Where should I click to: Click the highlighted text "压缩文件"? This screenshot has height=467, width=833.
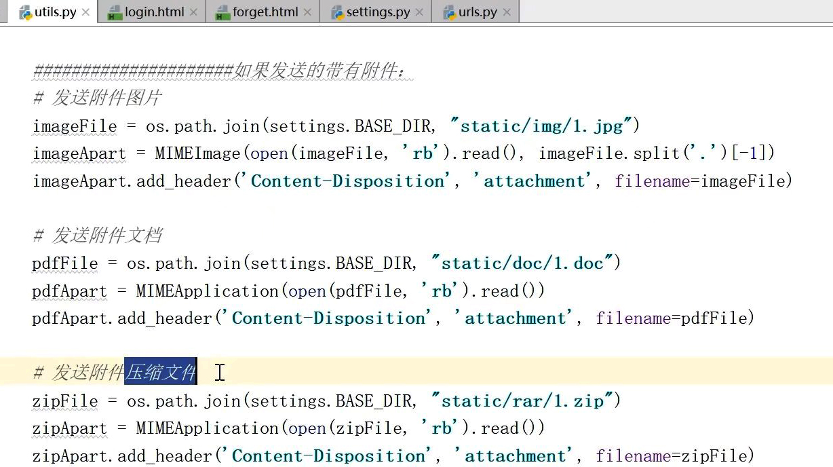[x=160, y=372]
